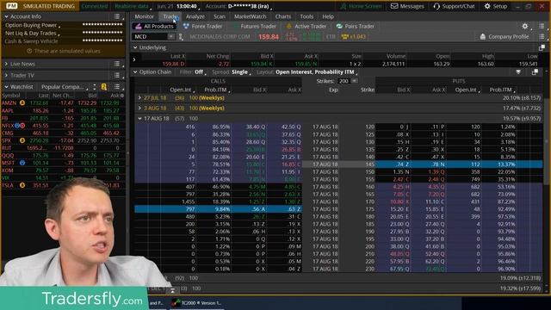The width and height of the screenshot is (551, 310).
Task: Collapse the 17 AUG 18 expiration
Action: click(139, 119)
